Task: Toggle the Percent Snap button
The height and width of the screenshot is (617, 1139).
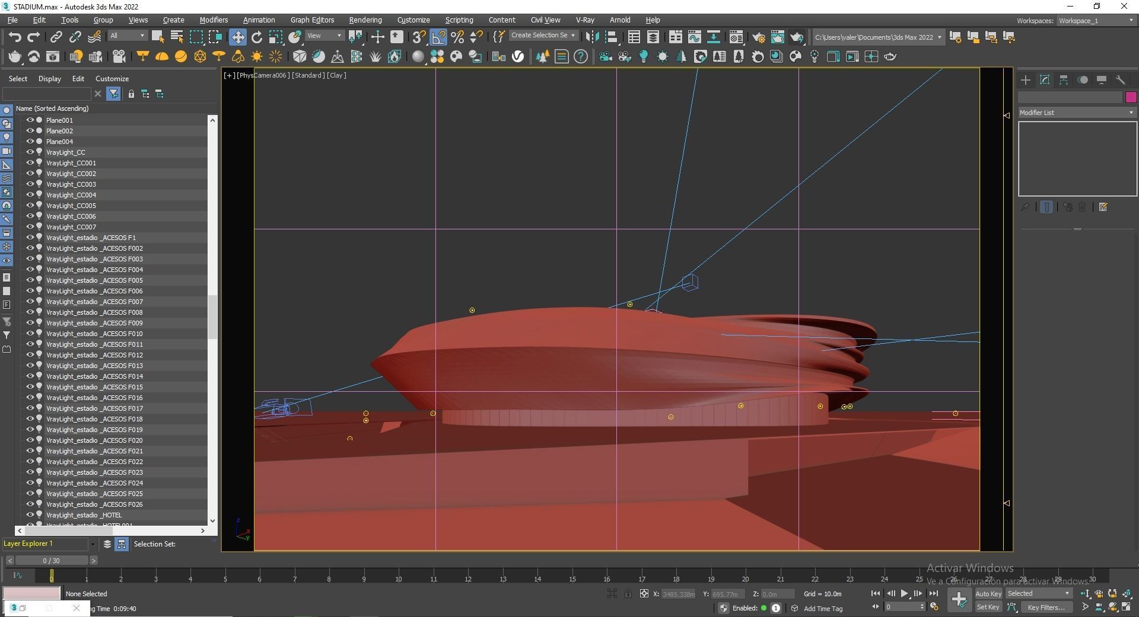Action: coord(457,37)
